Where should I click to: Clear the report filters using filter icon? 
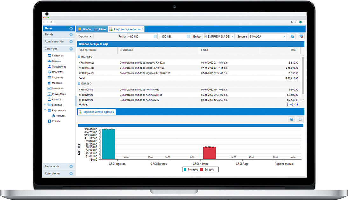click(x=301, y=37)
